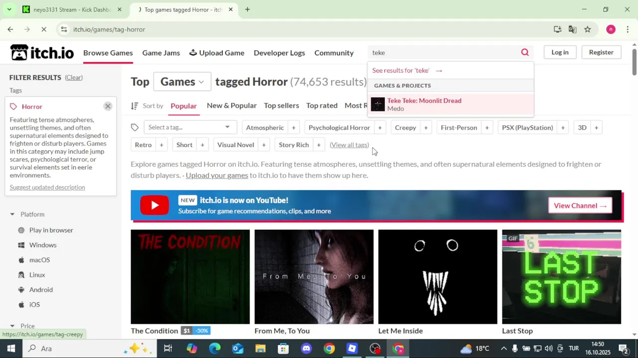Screen dimensions: 638x358
Task: Add the Atmospheric tag with plus
Action: (x=294, y=128)
